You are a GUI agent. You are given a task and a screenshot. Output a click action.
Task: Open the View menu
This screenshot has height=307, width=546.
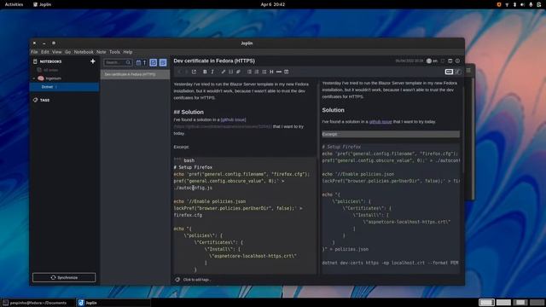click(57, 52)
